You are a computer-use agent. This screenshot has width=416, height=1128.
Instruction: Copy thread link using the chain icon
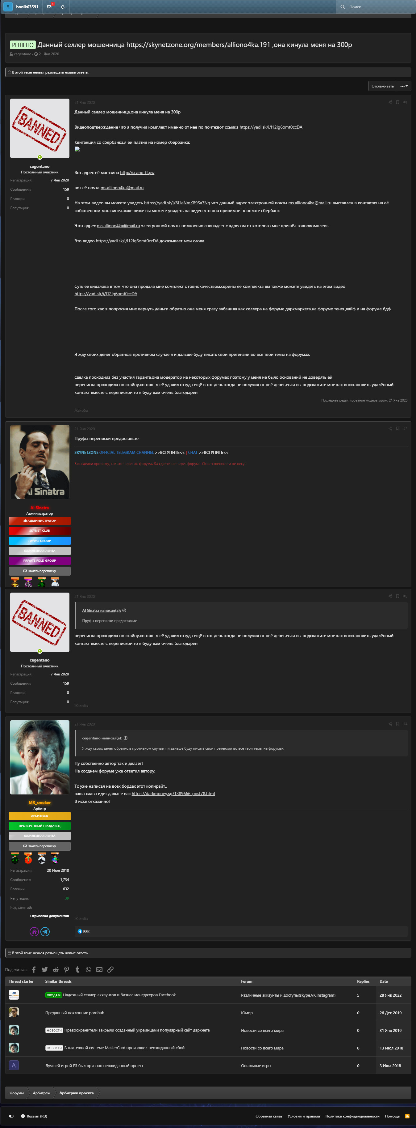click(x=110, y=969)
